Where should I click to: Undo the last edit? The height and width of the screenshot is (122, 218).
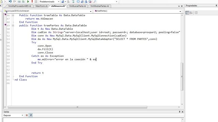point(10,1)
